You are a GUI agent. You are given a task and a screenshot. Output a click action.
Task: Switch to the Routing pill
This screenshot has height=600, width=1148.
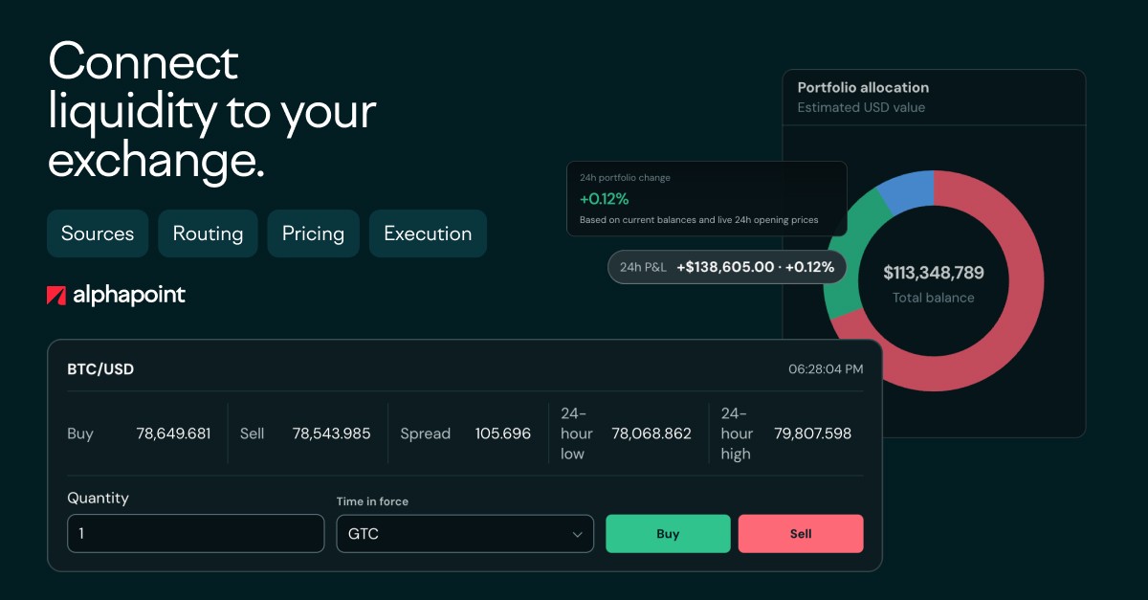pos(208,233)
